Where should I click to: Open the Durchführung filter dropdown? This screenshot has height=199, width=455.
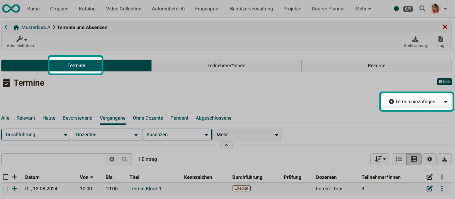36,135
